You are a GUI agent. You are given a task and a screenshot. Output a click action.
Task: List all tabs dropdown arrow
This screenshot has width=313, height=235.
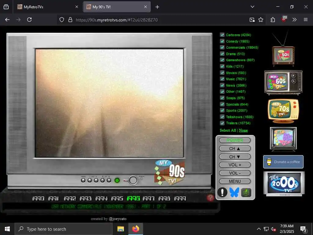252,7
